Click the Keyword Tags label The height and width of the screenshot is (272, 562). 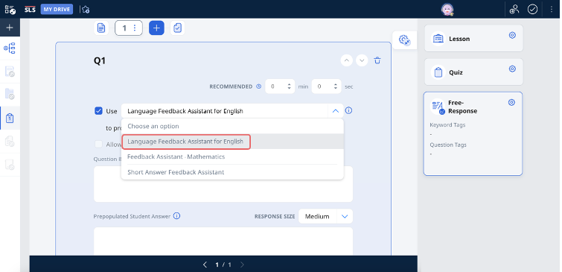447,125
